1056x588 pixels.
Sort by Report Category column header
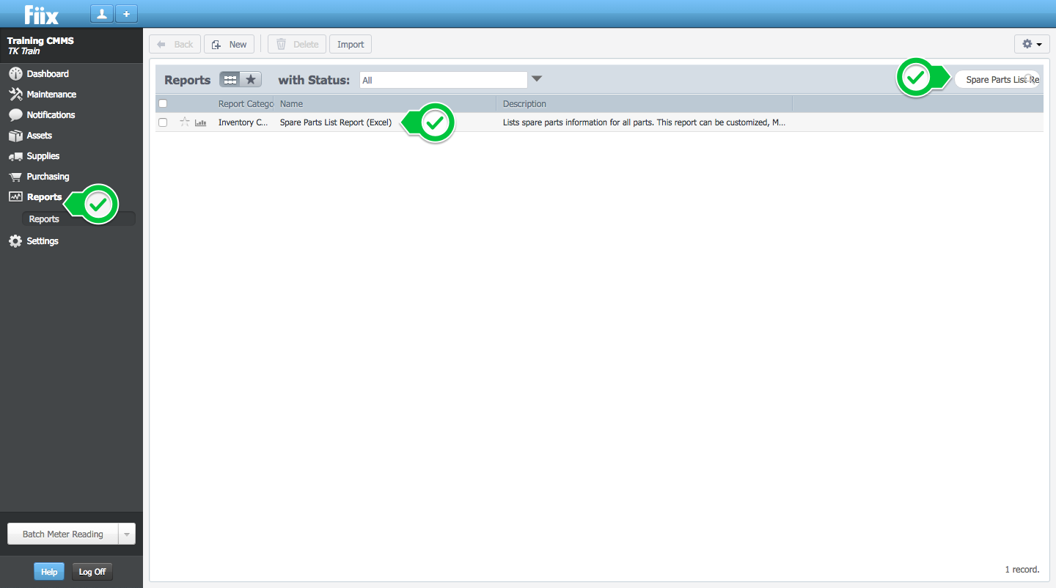click(x=246, y=103)
